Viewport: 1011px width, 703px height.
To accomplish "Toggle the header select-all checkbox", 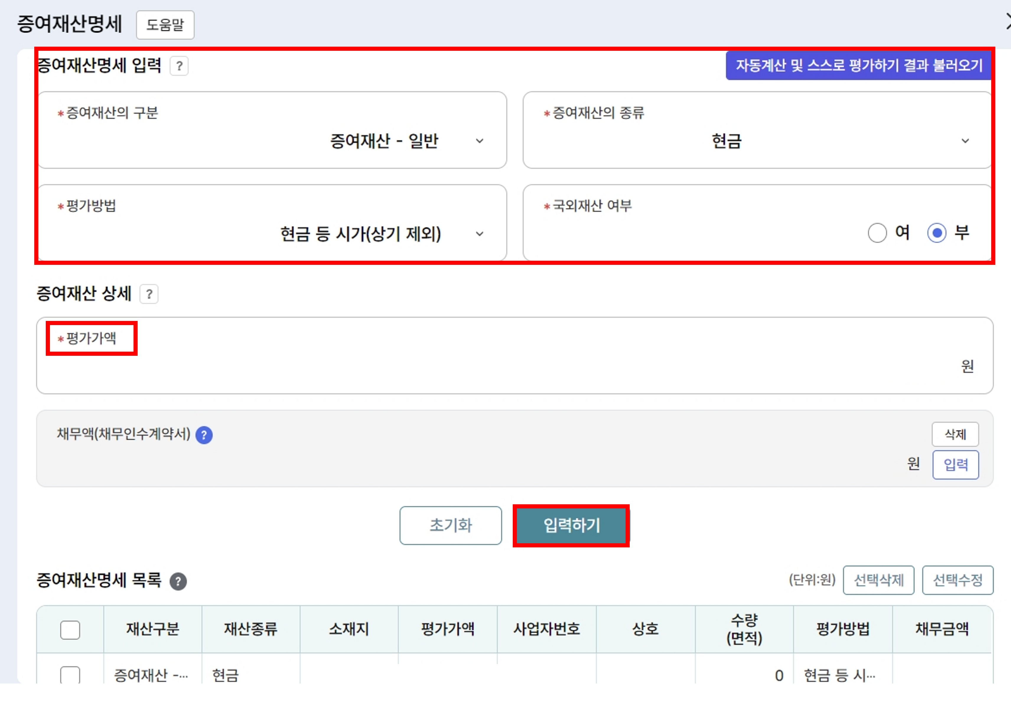I will tap(70, 629).
